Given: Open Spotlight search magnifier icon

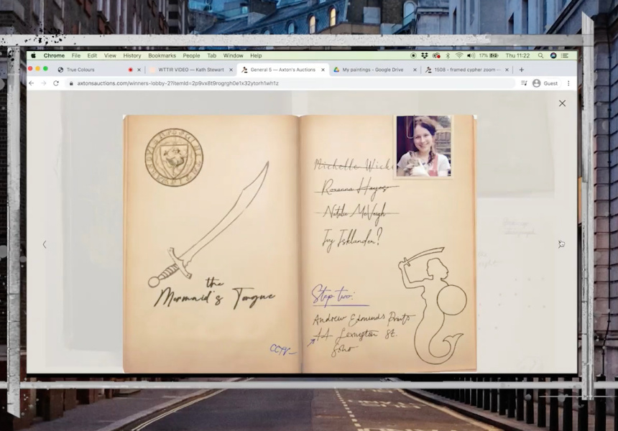Looking at the screenshot, I should point(540,55).
